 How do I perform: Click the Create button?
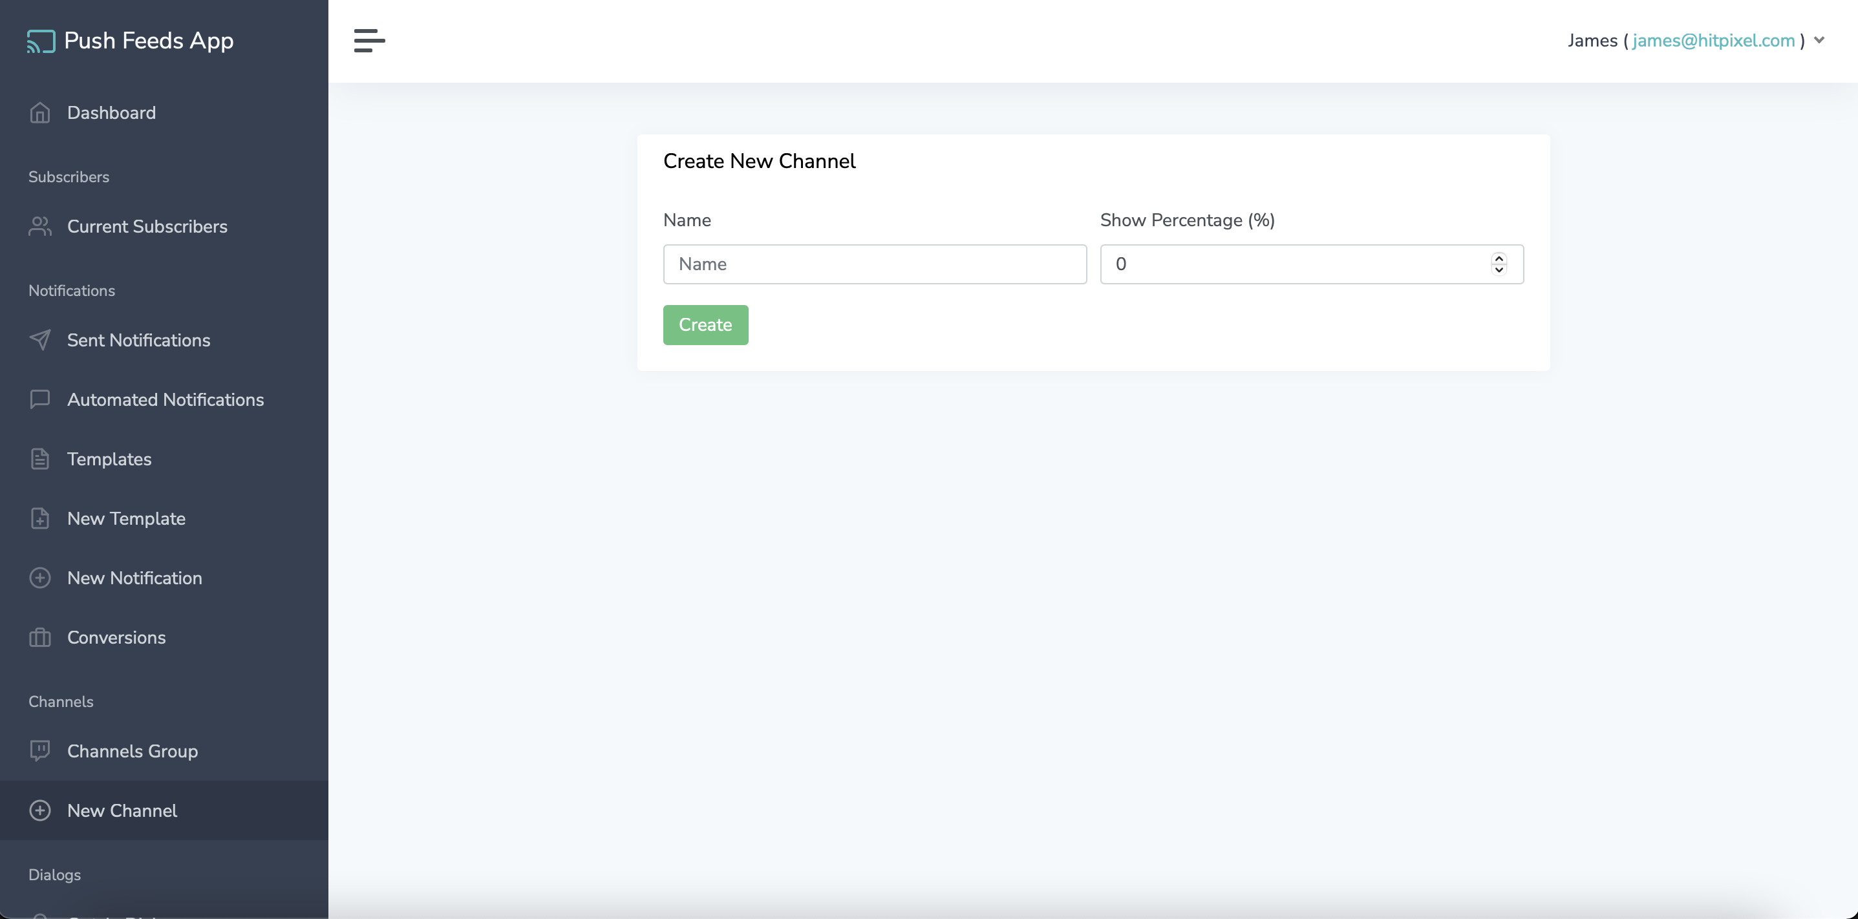coord(705,325)
